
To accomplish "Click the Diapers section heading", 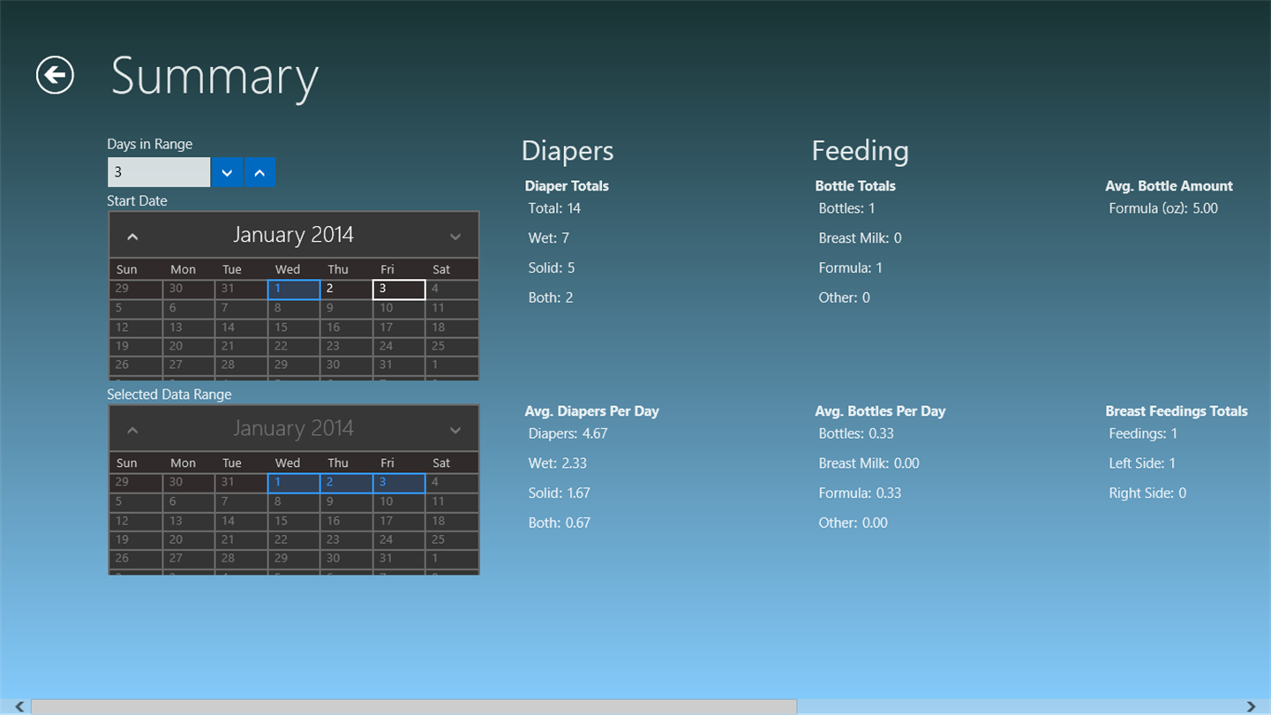I will [568, 151].
